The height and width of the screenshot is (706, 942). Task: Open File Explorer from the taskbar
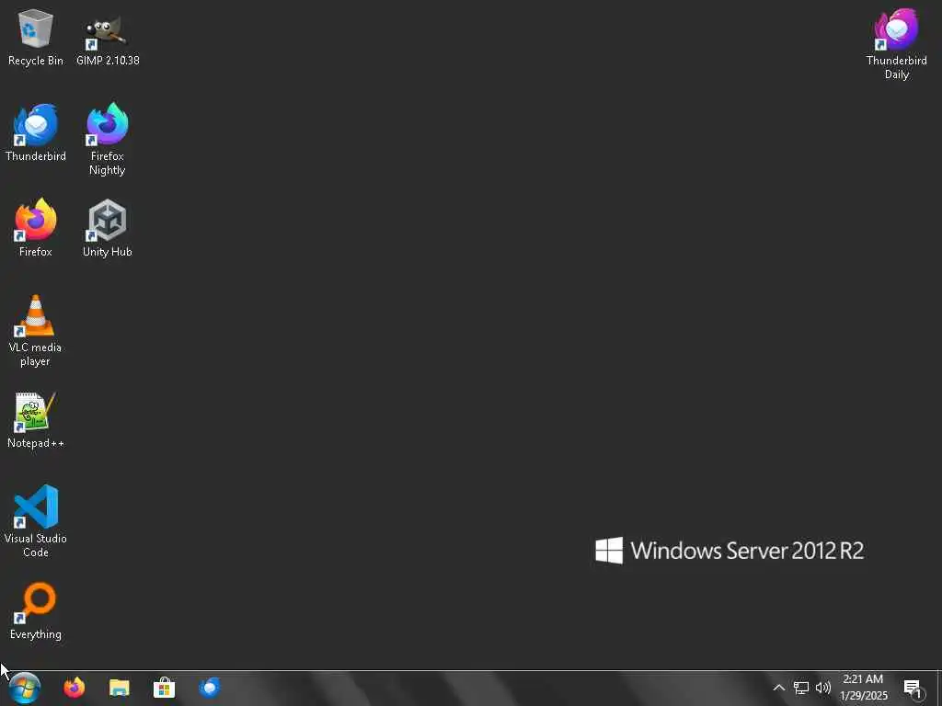point(119,688)
